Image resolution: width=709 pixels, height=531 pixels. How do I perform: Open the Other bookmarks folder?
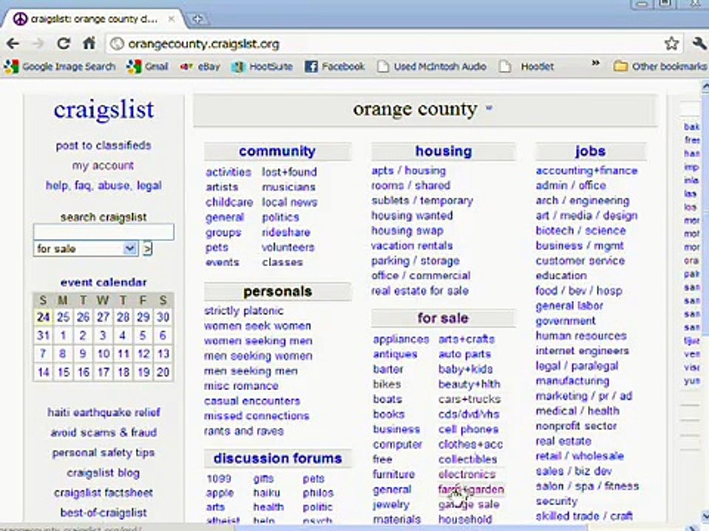click(660, 67)
